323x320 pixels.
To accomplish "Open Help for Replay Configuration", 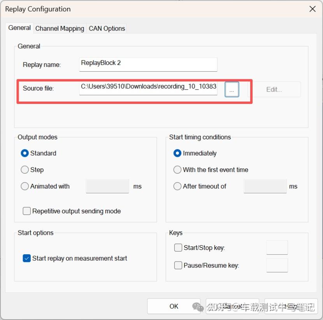I will (291, 306).
